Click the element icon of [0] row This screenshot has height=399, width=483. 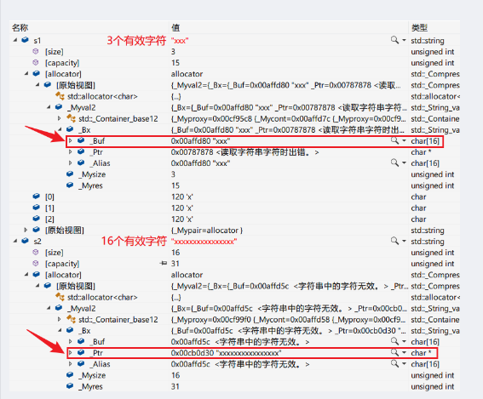(x=37, y=197)
